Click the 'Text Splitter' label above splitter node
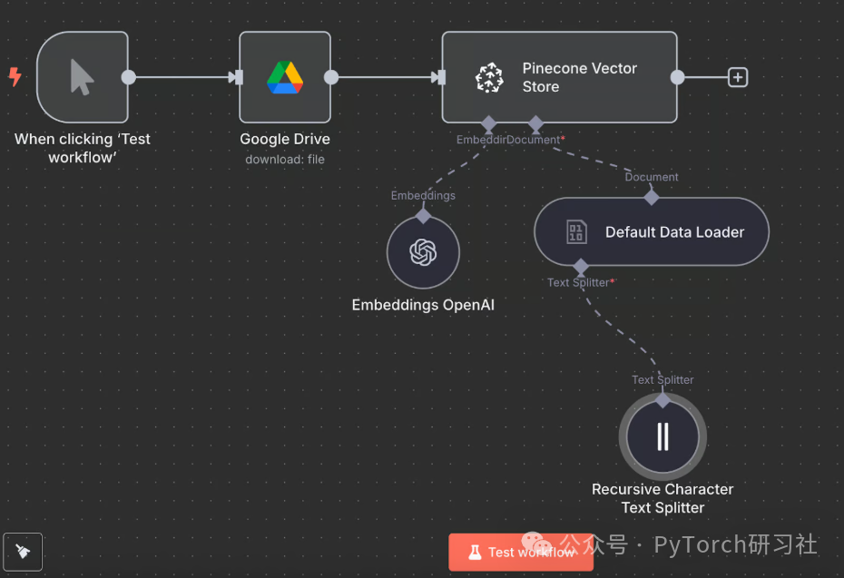This screenshot has width=844, height=578. [x=662, y=380]
